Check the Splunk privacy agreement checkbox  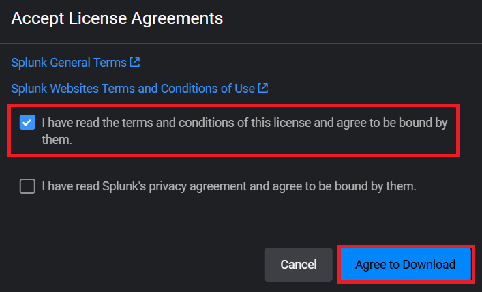[27, 186]
